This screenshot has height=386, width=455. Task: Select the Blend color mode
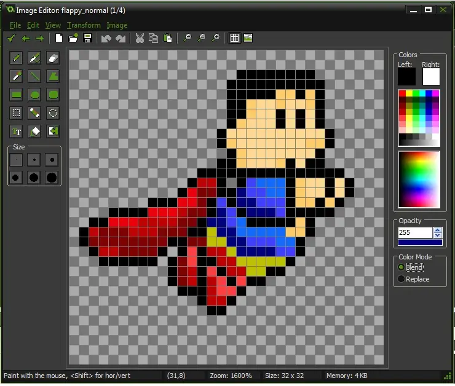[411, 267]
